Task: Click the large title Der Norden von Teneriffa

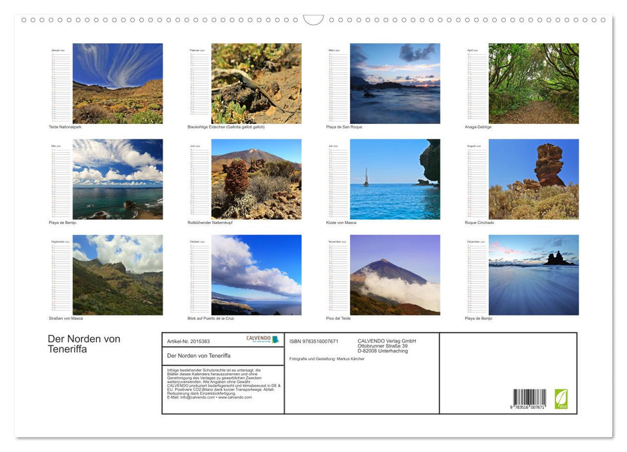Action: 84,344
